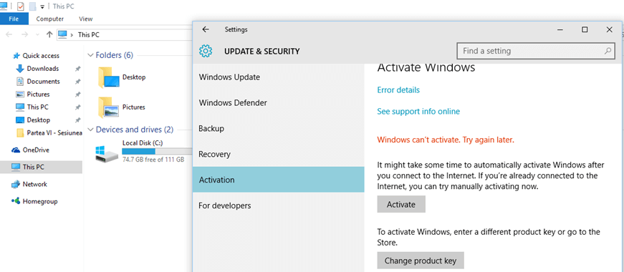This screenshot has height=272, width=624.
Task: Open Backup settings category
Action: pyautogui.click(x=278, y=128)
